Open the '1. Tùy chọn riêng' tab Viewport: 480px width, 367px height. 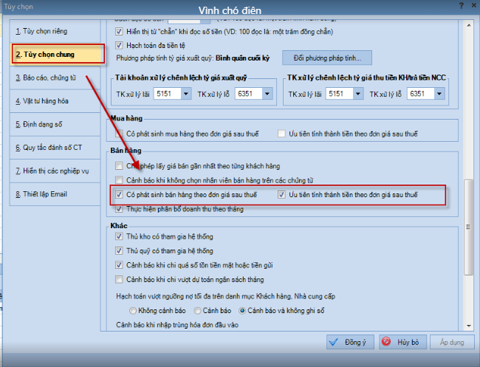(x=55, y=31)
